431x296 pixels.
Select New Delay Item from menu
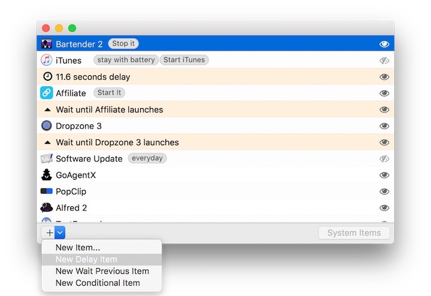[x=86, y=260]
